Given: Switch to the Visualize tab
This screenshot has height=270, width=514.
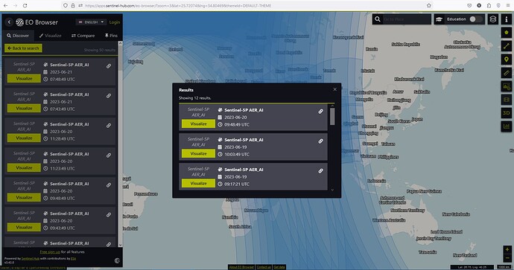Looking at the screenshot, I should tap(50, 36).
